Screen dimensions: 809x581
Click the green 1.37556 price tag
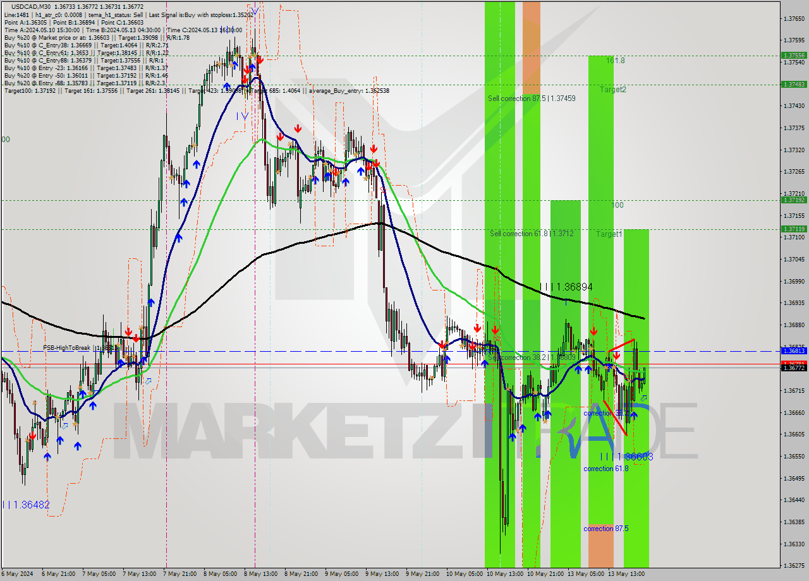[793, 55]
